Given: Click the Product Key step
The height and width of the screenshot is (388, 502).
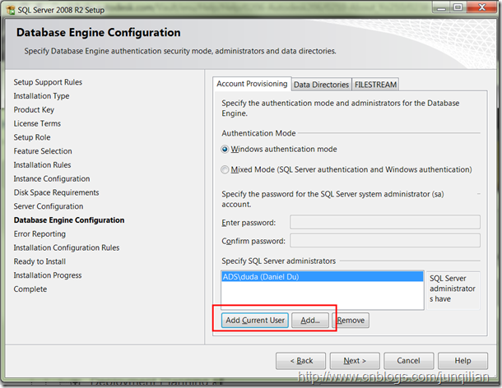Looking at the screenshot, I should click(34, 109).
